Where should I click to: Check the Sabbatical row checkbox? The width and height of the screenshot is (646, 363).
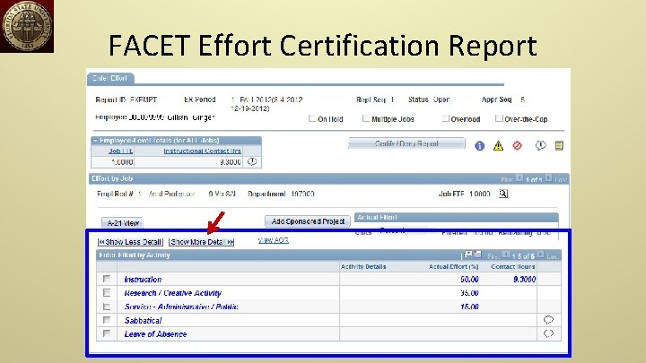pos(107,320)
